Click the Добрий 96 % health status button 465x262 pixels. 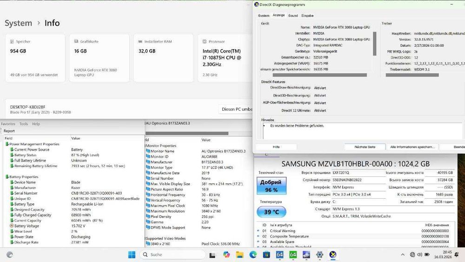(272, 186)
